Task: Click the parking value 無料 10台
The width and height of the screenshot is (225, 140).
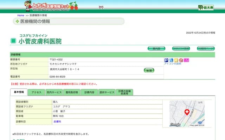Action: point(58,116)
